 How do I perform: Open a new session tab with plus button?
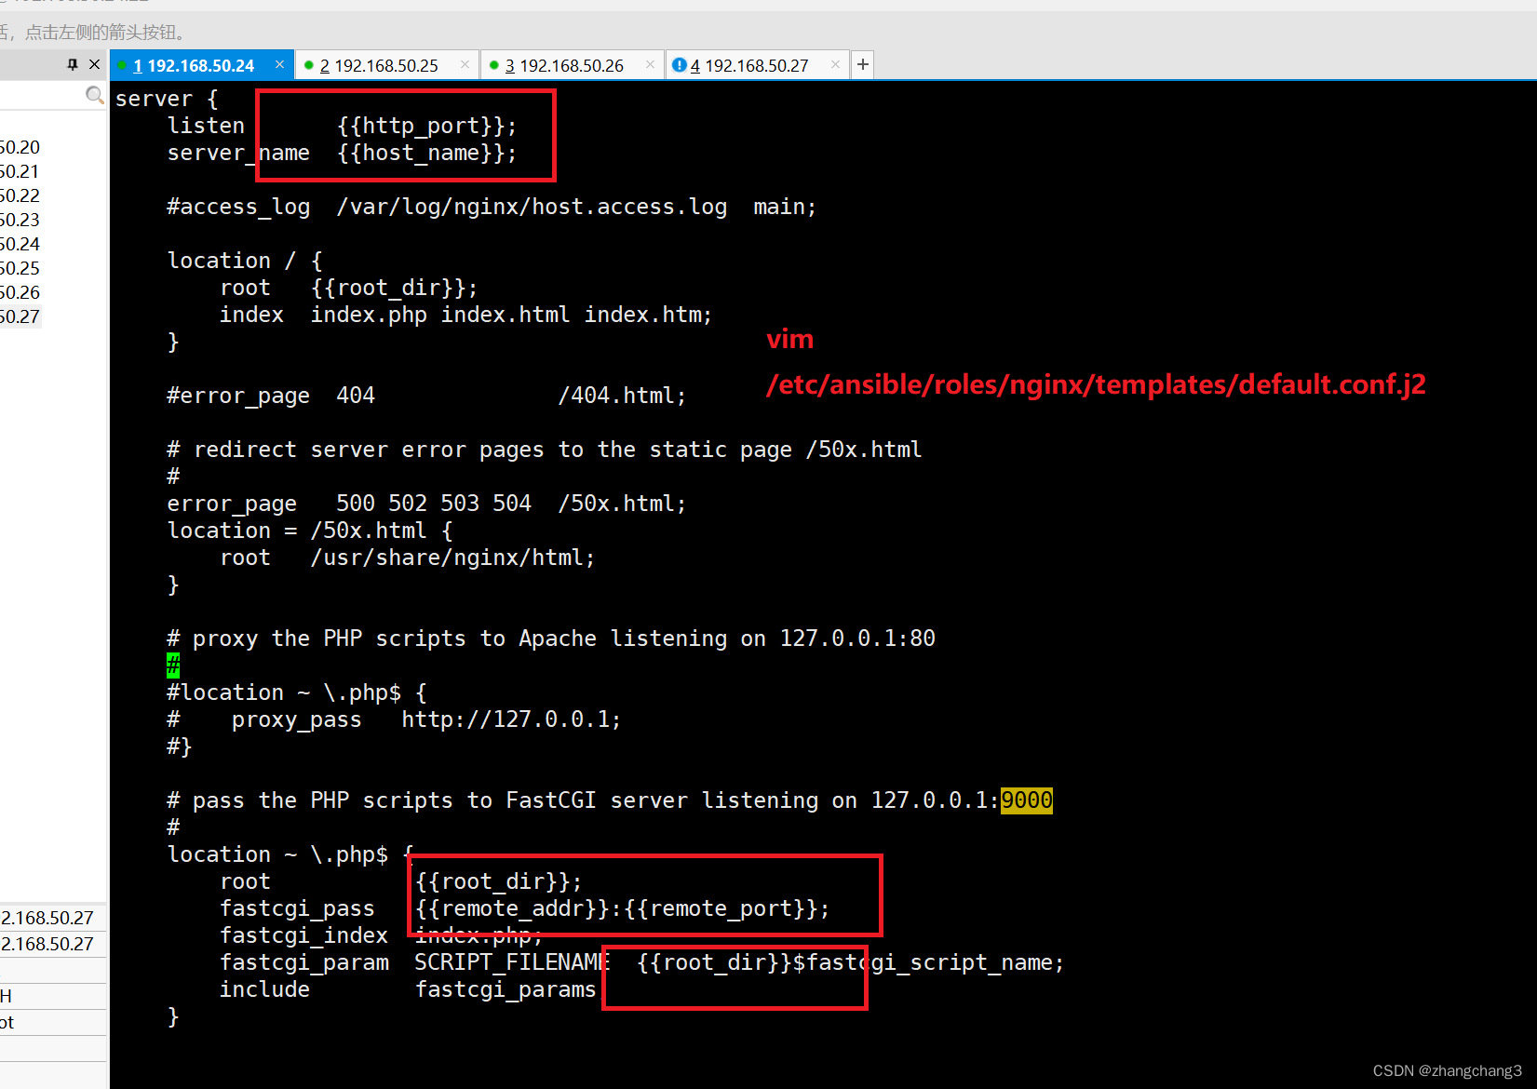point(863,64)
